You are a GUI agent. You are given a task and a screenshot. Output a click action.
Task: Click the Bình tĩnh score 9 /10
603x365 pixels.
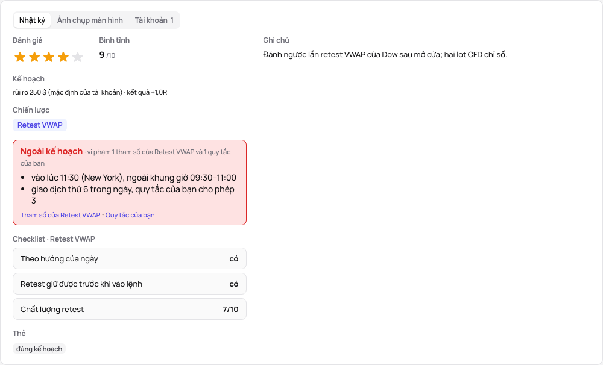pos(107,55)
